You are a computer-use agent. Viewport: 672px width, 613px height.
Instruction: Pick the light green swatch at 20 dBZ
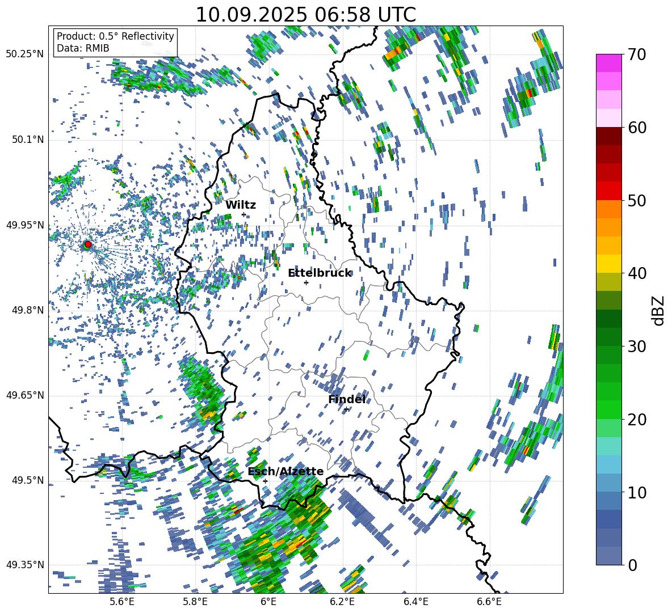tap(608, 428)
